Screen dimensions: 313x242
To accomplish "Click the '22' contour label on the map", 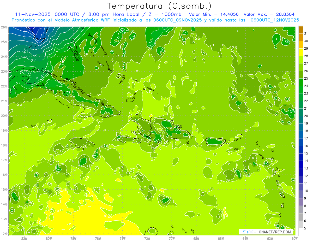I will pos(33,61).
